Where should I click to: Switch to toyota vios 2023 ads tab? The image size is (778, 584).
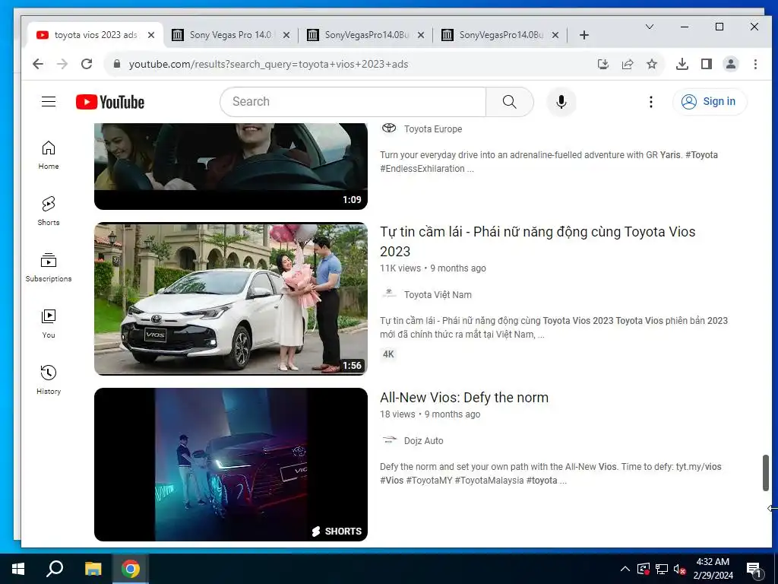pyautogui.click(x=95, y=35)
